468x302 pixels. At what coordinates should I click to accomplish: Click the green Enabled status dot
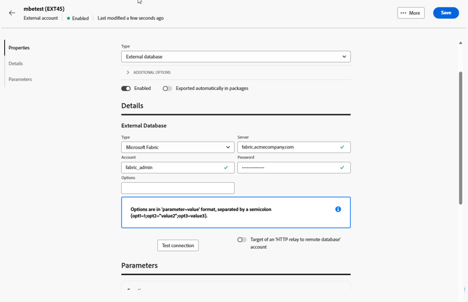point(69,19)
